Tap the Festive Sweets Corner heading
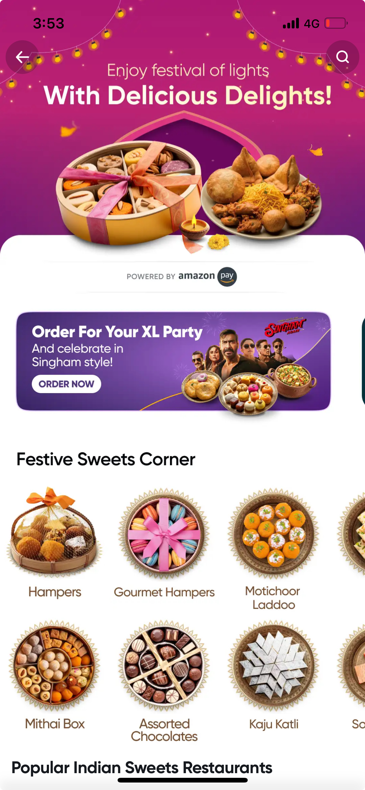This screenshot has width=365, height=790. pyautogui.click(x=106, y=459)
